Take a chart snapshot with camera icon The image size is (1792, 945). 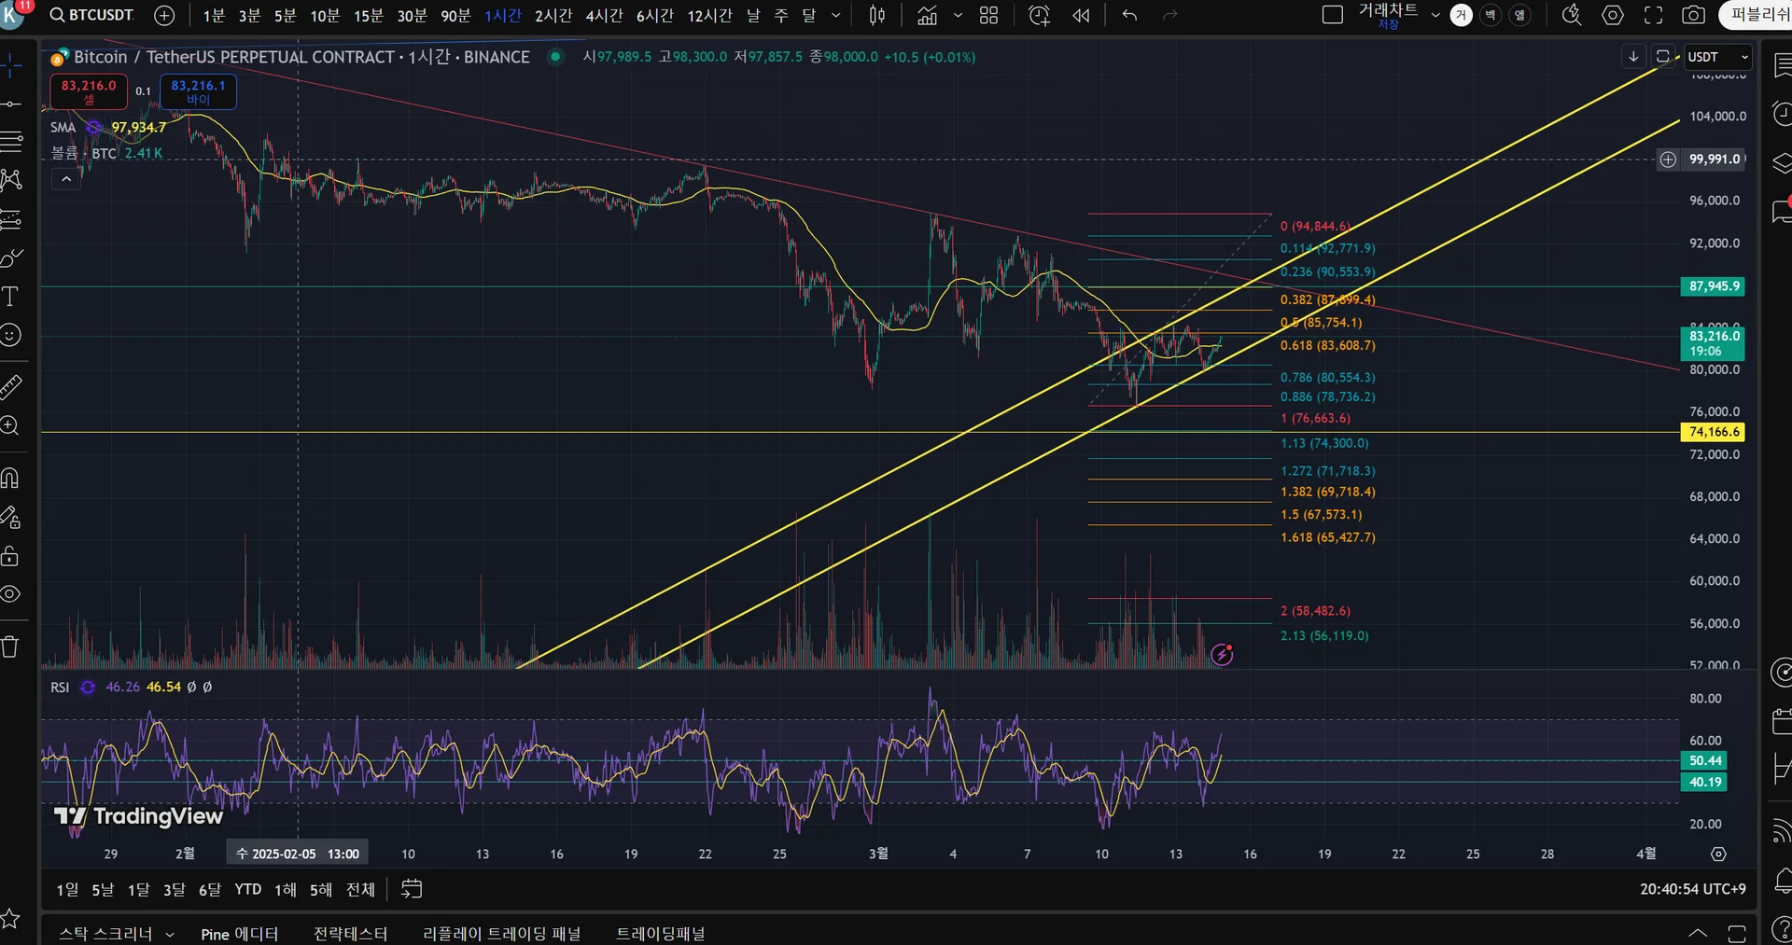(x=1693, y=15)
